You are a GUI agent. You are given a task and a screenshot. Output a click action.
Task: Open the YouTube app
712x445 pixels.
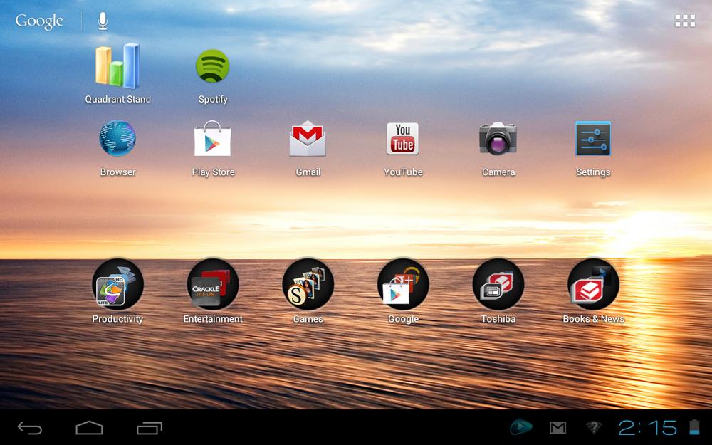pyautogui.click(x=403, y=139)
